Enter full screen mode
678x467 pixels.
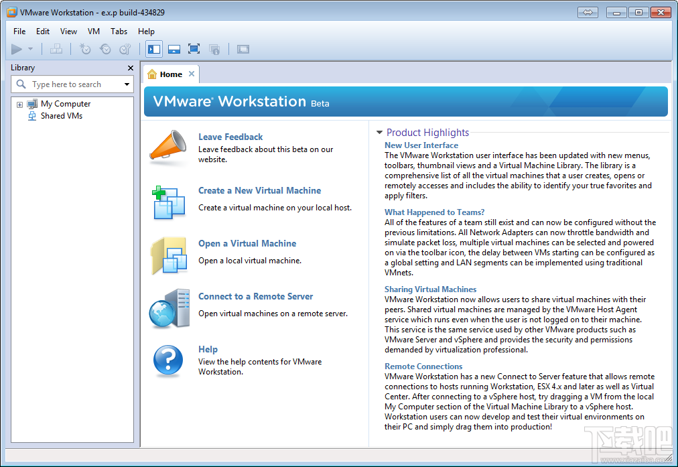tap(194, 49)
